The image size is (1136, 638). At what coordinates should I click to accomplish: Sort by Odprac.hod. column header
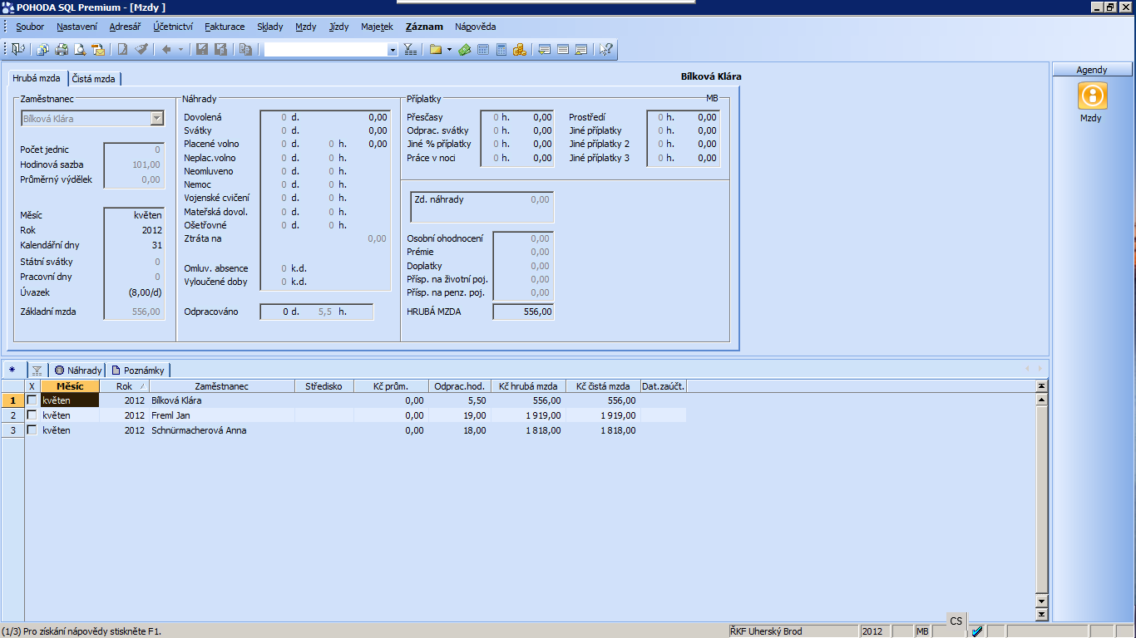(x=460, y=386)
